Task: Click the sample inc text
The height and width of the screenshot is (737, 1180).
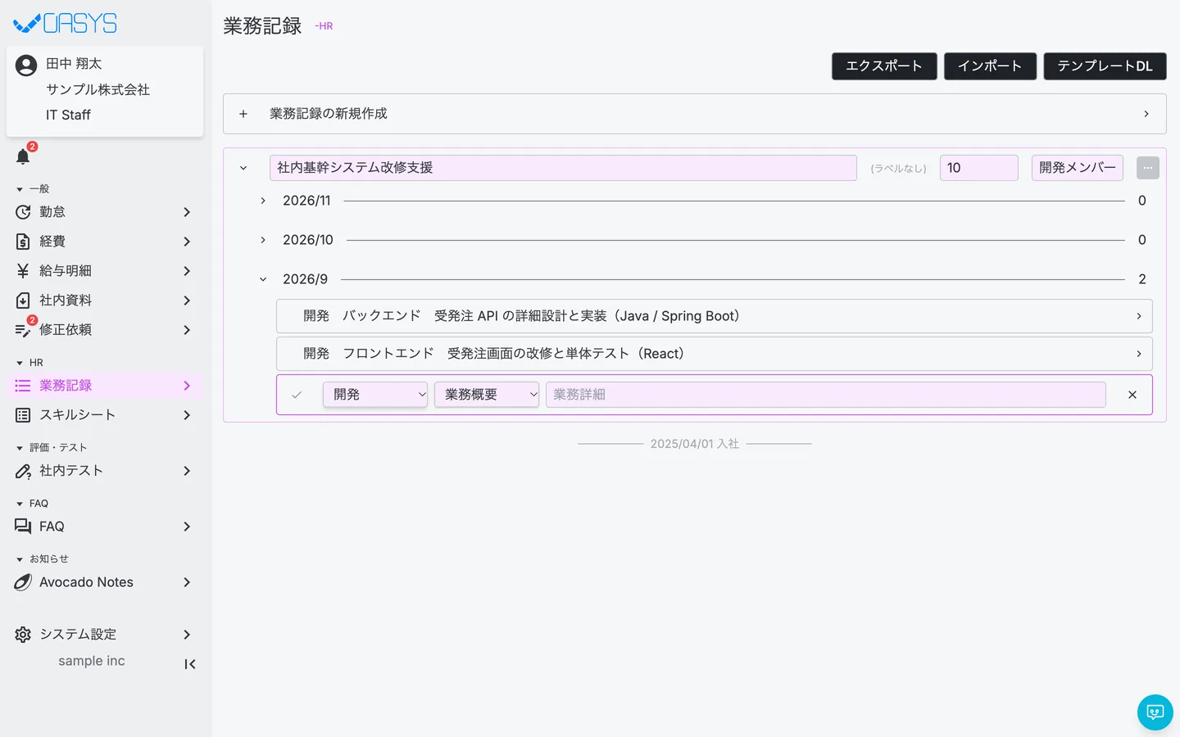Action: (x=92, y=661)
